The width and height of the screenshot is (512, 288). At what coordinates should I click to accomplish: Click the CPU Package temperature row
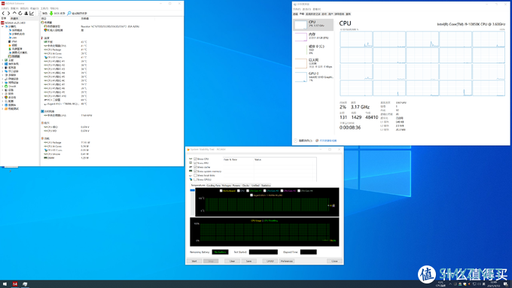pos(66,50)
